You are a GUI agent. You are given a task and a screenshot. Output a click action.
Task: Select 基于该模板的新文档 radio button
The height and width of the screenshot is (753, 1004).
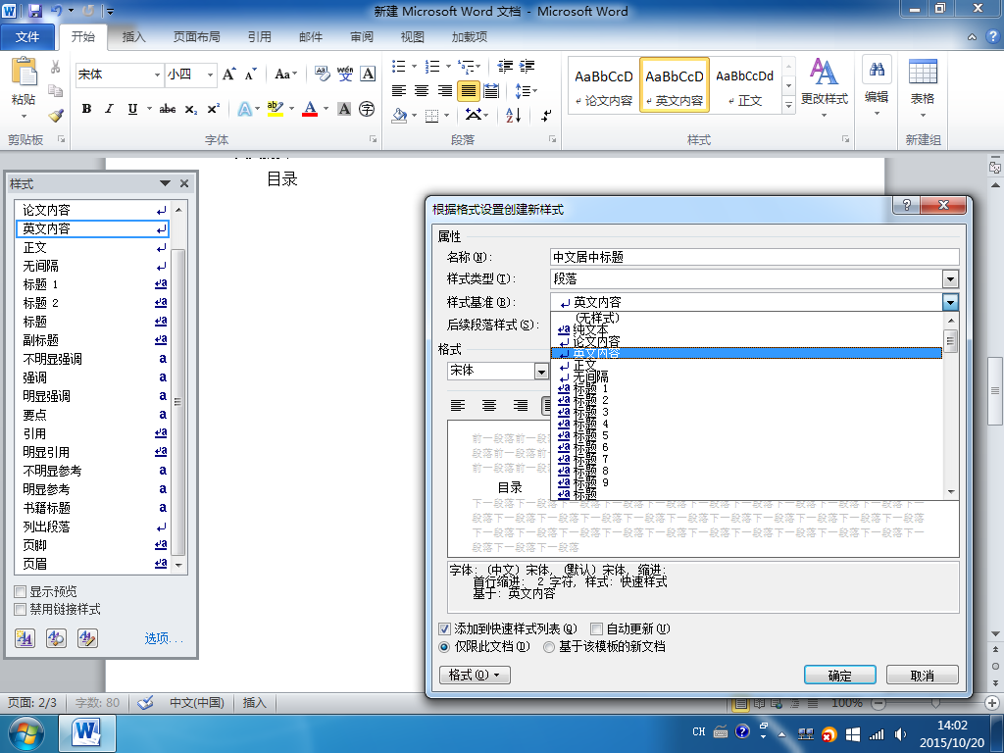coord(549,647)
